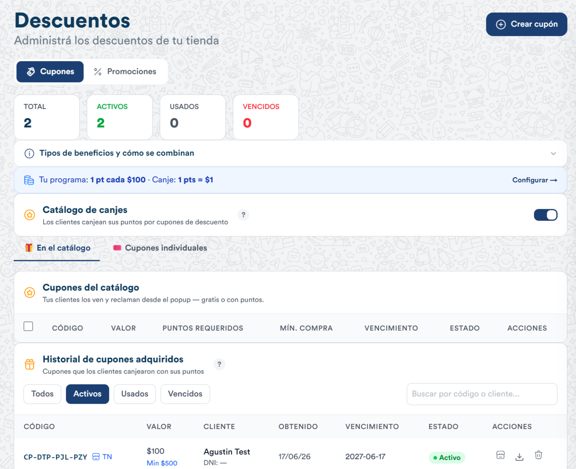Click the help icon next to Catálogo de canjes

pos(244,215)
